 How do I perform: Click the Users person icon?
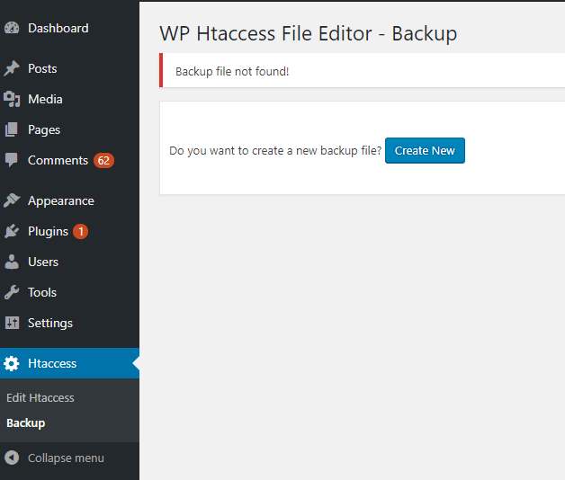[x=12, y=262]
